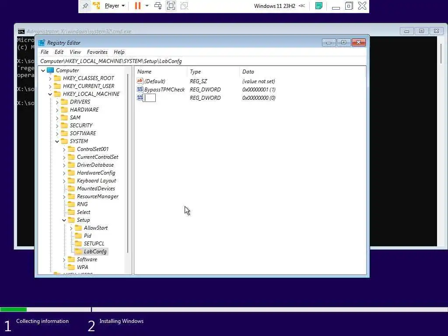Select the RNG key
448x336 pixels.
tap(82, 204)
